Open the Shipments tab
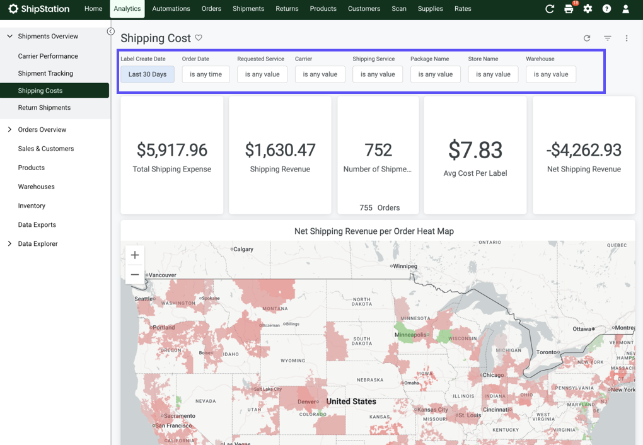Viewport: 643px width, 445px height. pos(248,9)
